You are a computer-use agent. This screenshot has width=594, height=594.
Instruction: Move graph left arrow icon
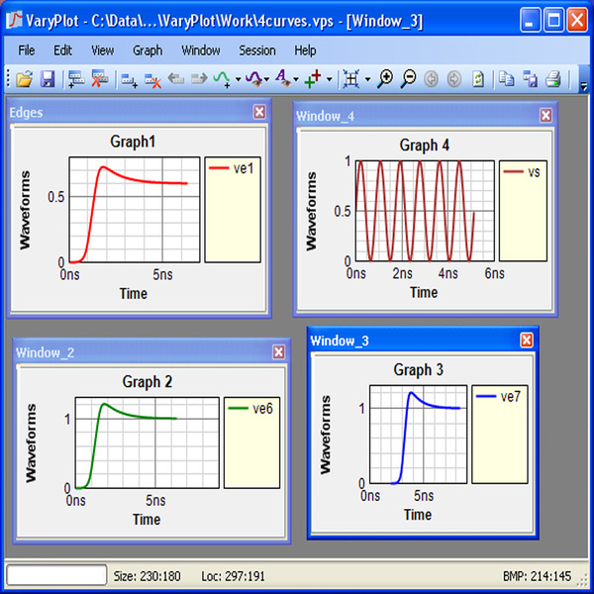[176, 79]
